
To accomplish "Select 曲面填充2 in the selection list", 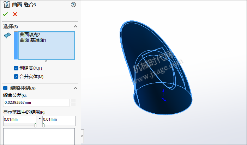I will click(x=30, y=35).
